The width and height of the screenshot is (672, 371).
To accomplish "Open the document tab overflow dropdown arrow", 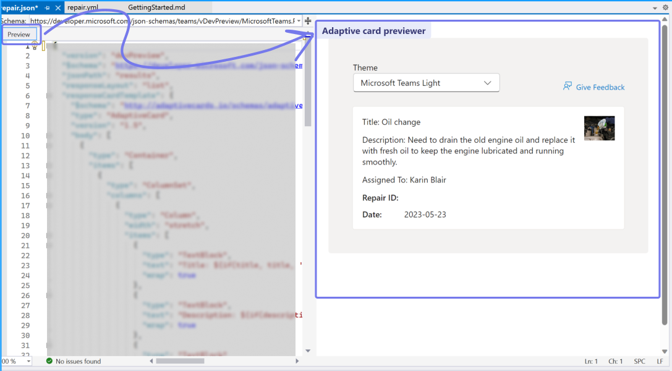I will coord(655,8).
